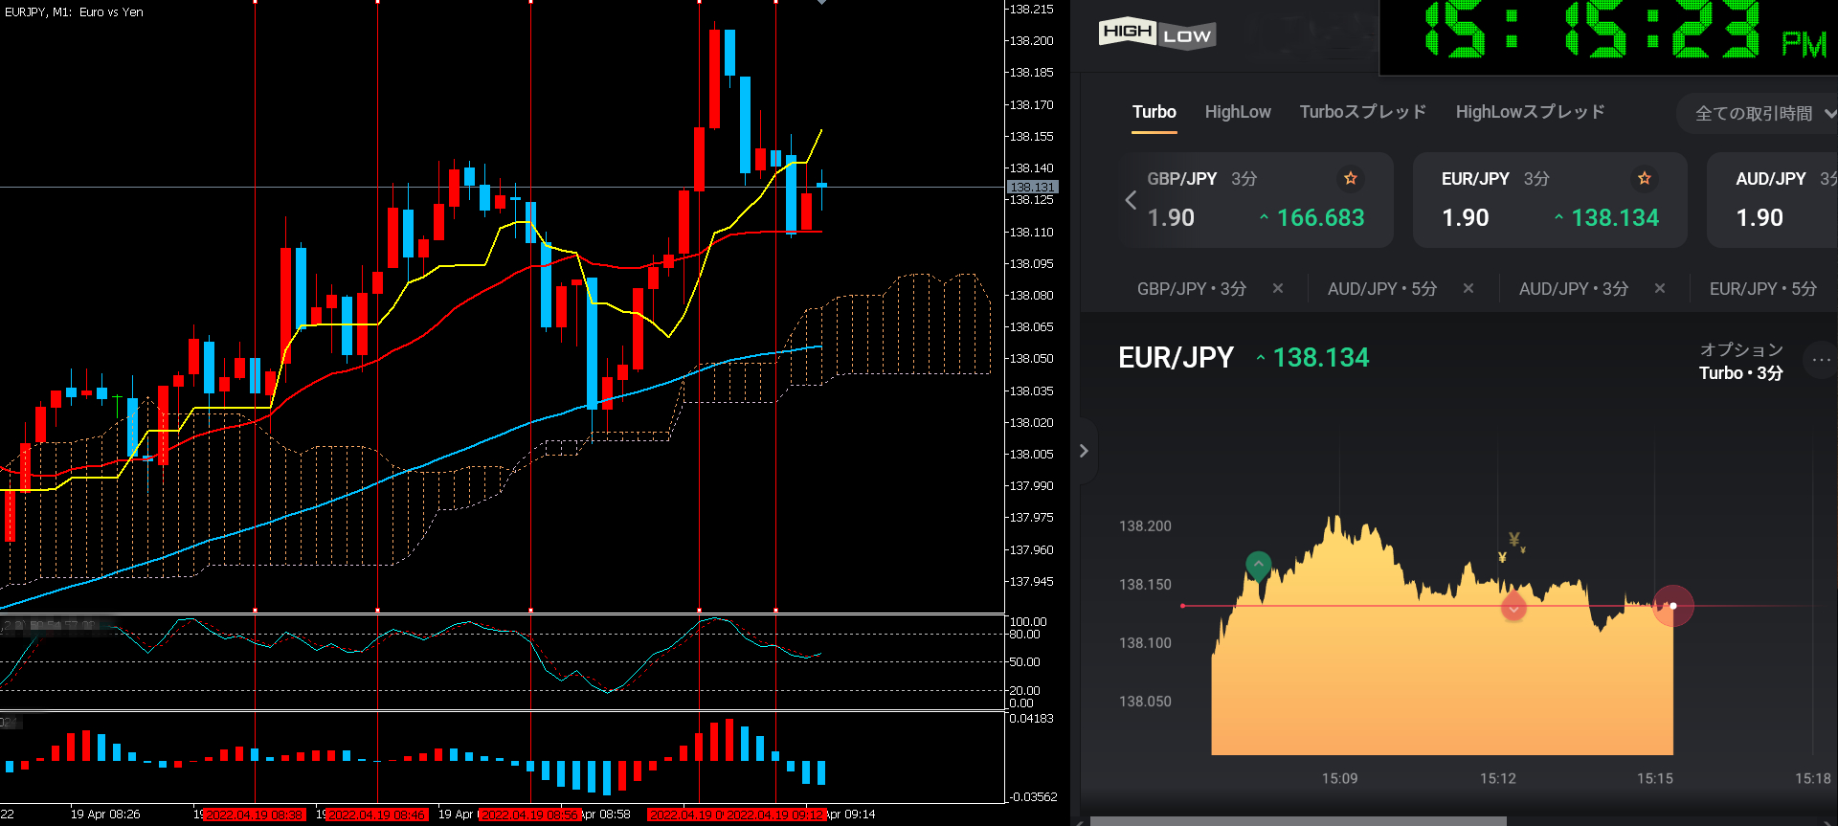Click the HighLow logo
Viewport: 1838px width, 826px height.
click(x=1156, y=33)
